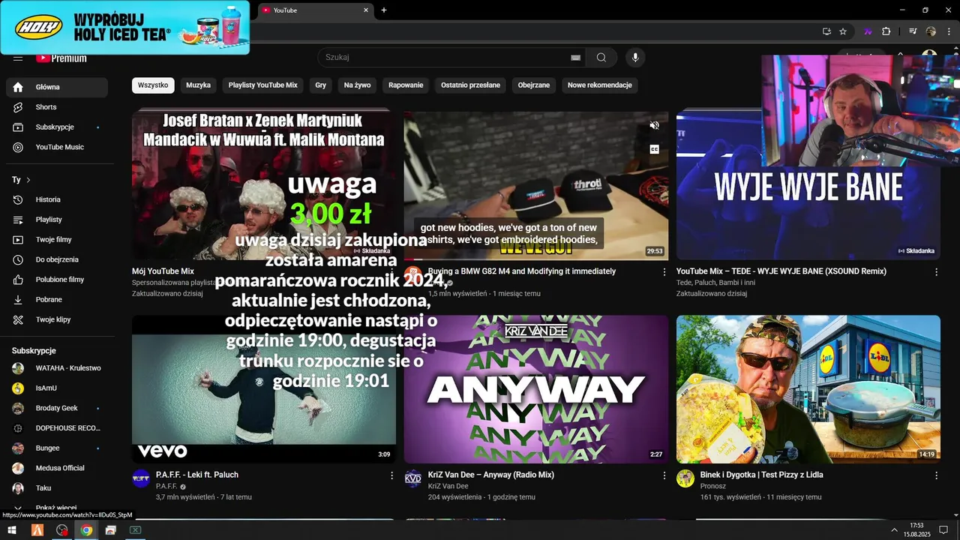This screenshot has width=960, height=540.
Task: Click the purple extension icon in toolbar
Action: [868, 31]
